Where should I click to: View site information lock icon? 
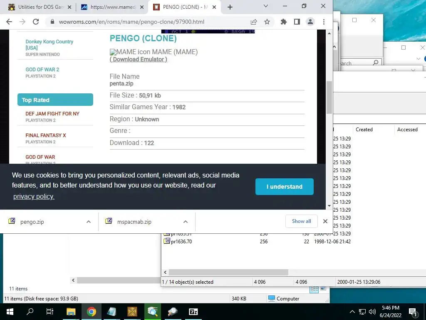coord(52,22)
